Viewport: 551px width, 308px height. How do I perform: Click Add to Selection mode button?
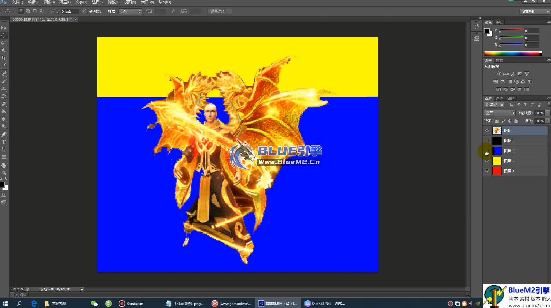(x=28, y=11)
